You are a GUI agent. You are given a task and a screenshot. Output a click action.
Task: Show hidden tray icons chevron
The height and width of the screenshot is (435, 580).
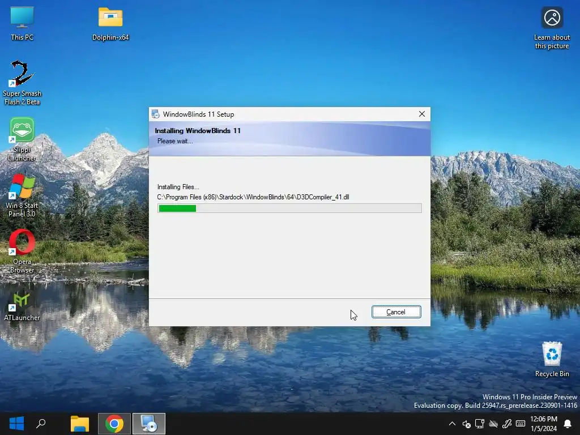(x=452, y=424)
